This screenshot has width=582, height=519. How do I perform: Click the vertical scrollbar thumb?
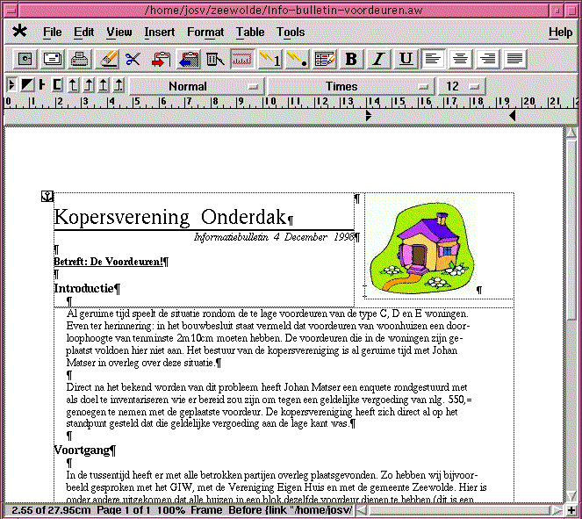[x=571, y=229]
